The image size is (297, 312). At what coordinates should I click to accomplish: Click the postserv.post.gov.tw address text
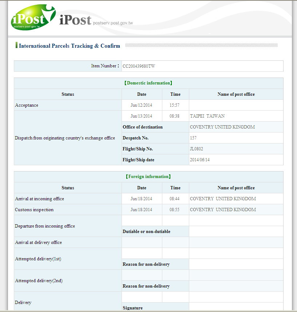pyautogui.click(x=113, y=23)
